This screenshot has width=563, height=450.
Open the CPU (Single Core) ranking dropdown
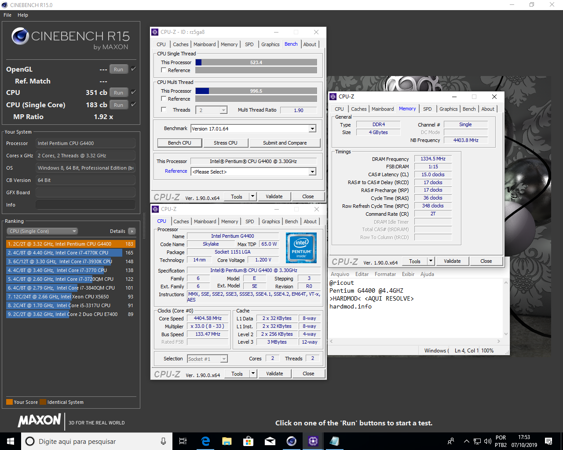tap(42, 231)
